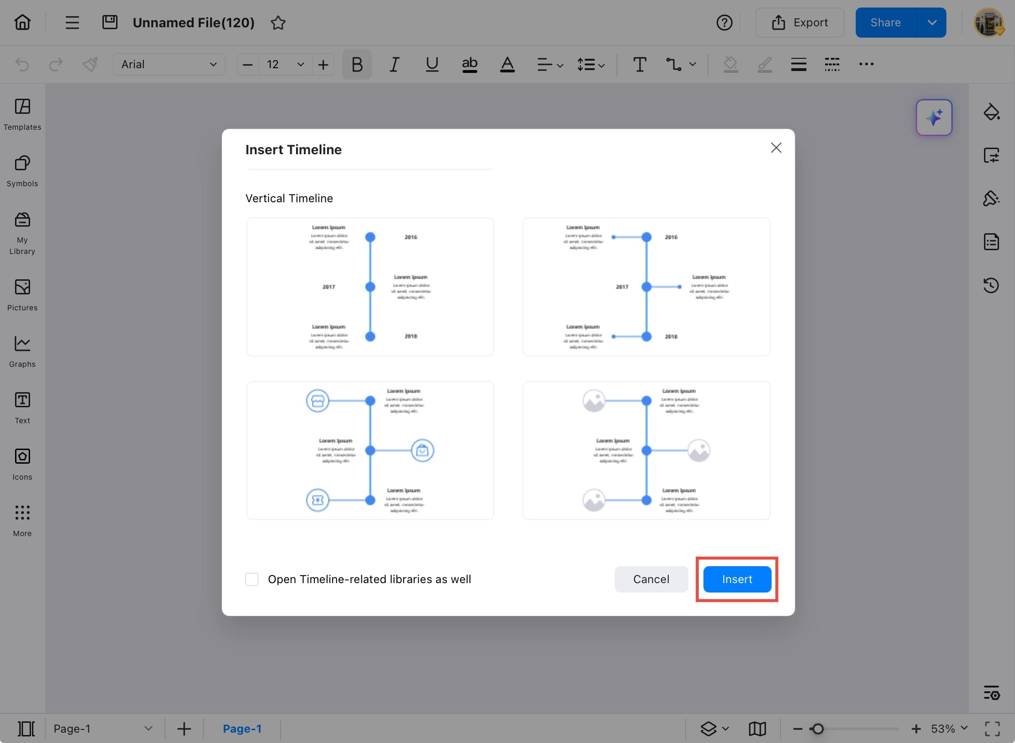The image size is (1015, 743).
Task: Toggle underline formatting
Action: 431,64
